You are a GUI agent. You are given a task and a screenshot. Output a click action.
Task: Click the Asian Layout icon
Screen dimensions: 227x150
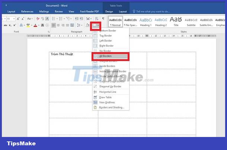coord(88,19)
